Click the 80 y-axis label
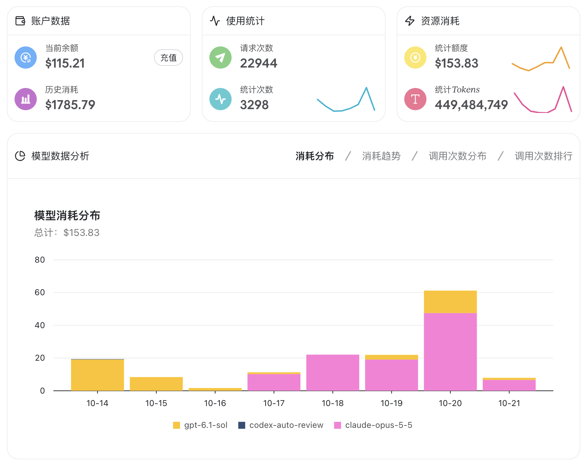The height and width of the screenshot is (467, 588). coord(40,260)
